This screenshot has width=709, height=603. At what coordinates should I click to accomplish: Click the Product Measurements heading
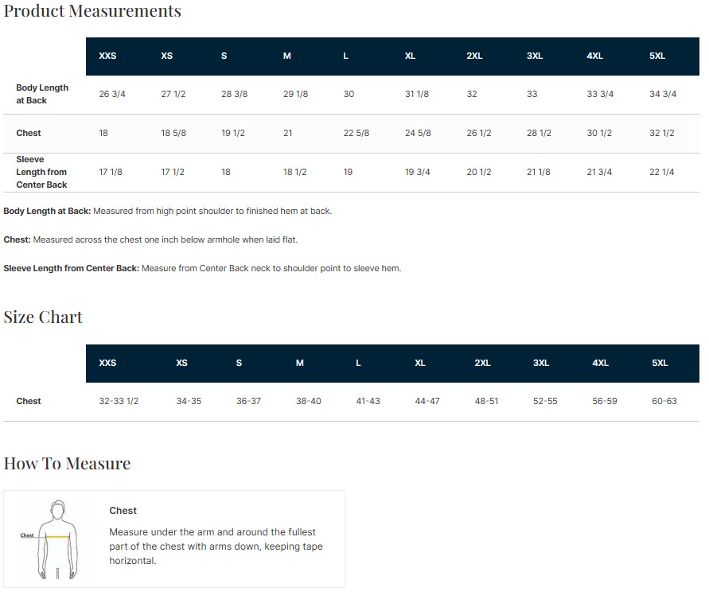tap(92, 11)
